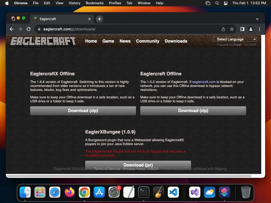271x203 pixels.
Task: Select the Downloads nav item
Action: point(176,41)
